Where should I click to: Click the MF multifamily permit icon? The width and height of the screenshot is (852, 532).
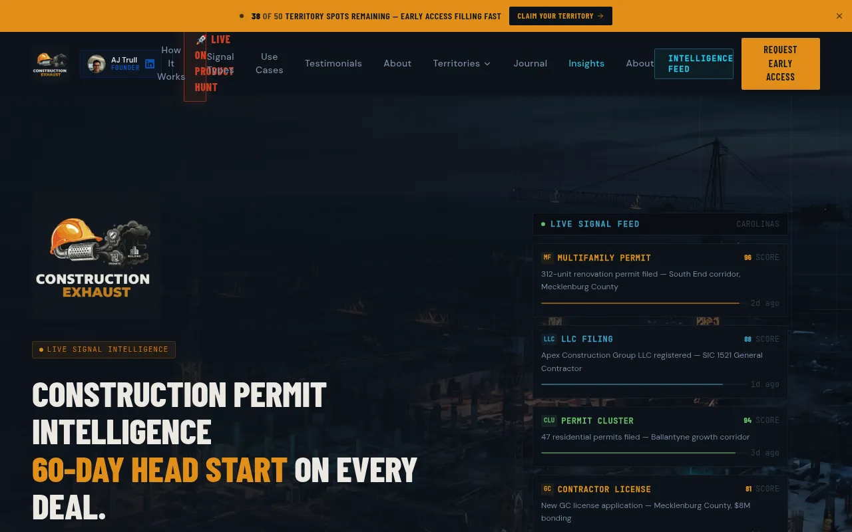tap(547, 257)
